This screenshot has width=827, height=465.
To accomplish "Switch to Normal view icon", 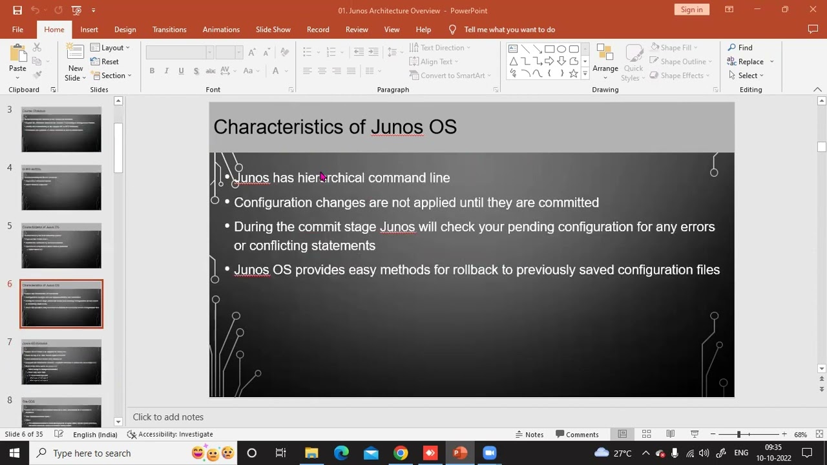I will tap(622, 435).
